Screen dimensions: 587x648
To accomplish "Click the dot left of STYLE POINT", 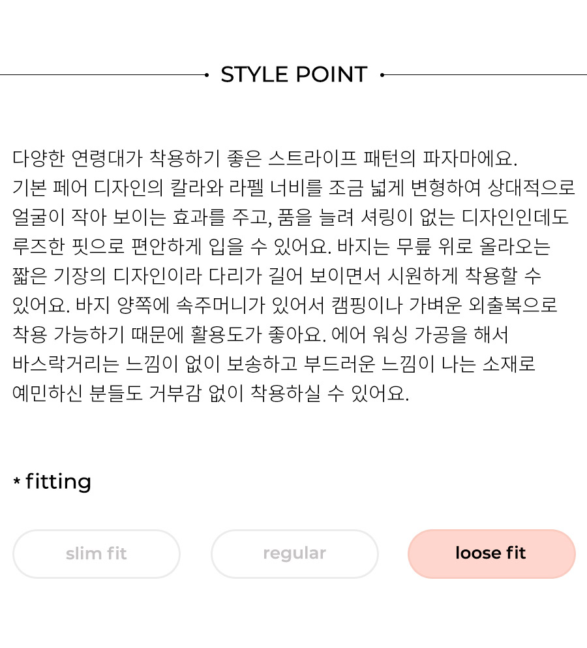I will pyautogui.click(x=207, y=75).
